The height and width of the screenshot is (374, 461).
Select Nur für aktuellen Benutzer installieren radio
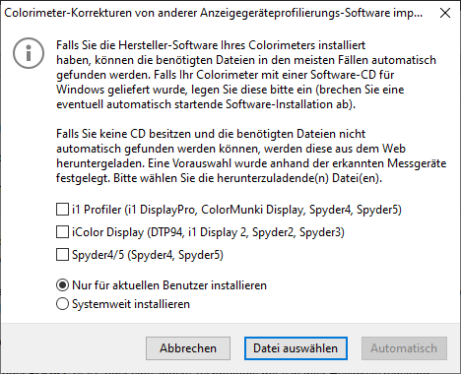(x=62, y=285)
